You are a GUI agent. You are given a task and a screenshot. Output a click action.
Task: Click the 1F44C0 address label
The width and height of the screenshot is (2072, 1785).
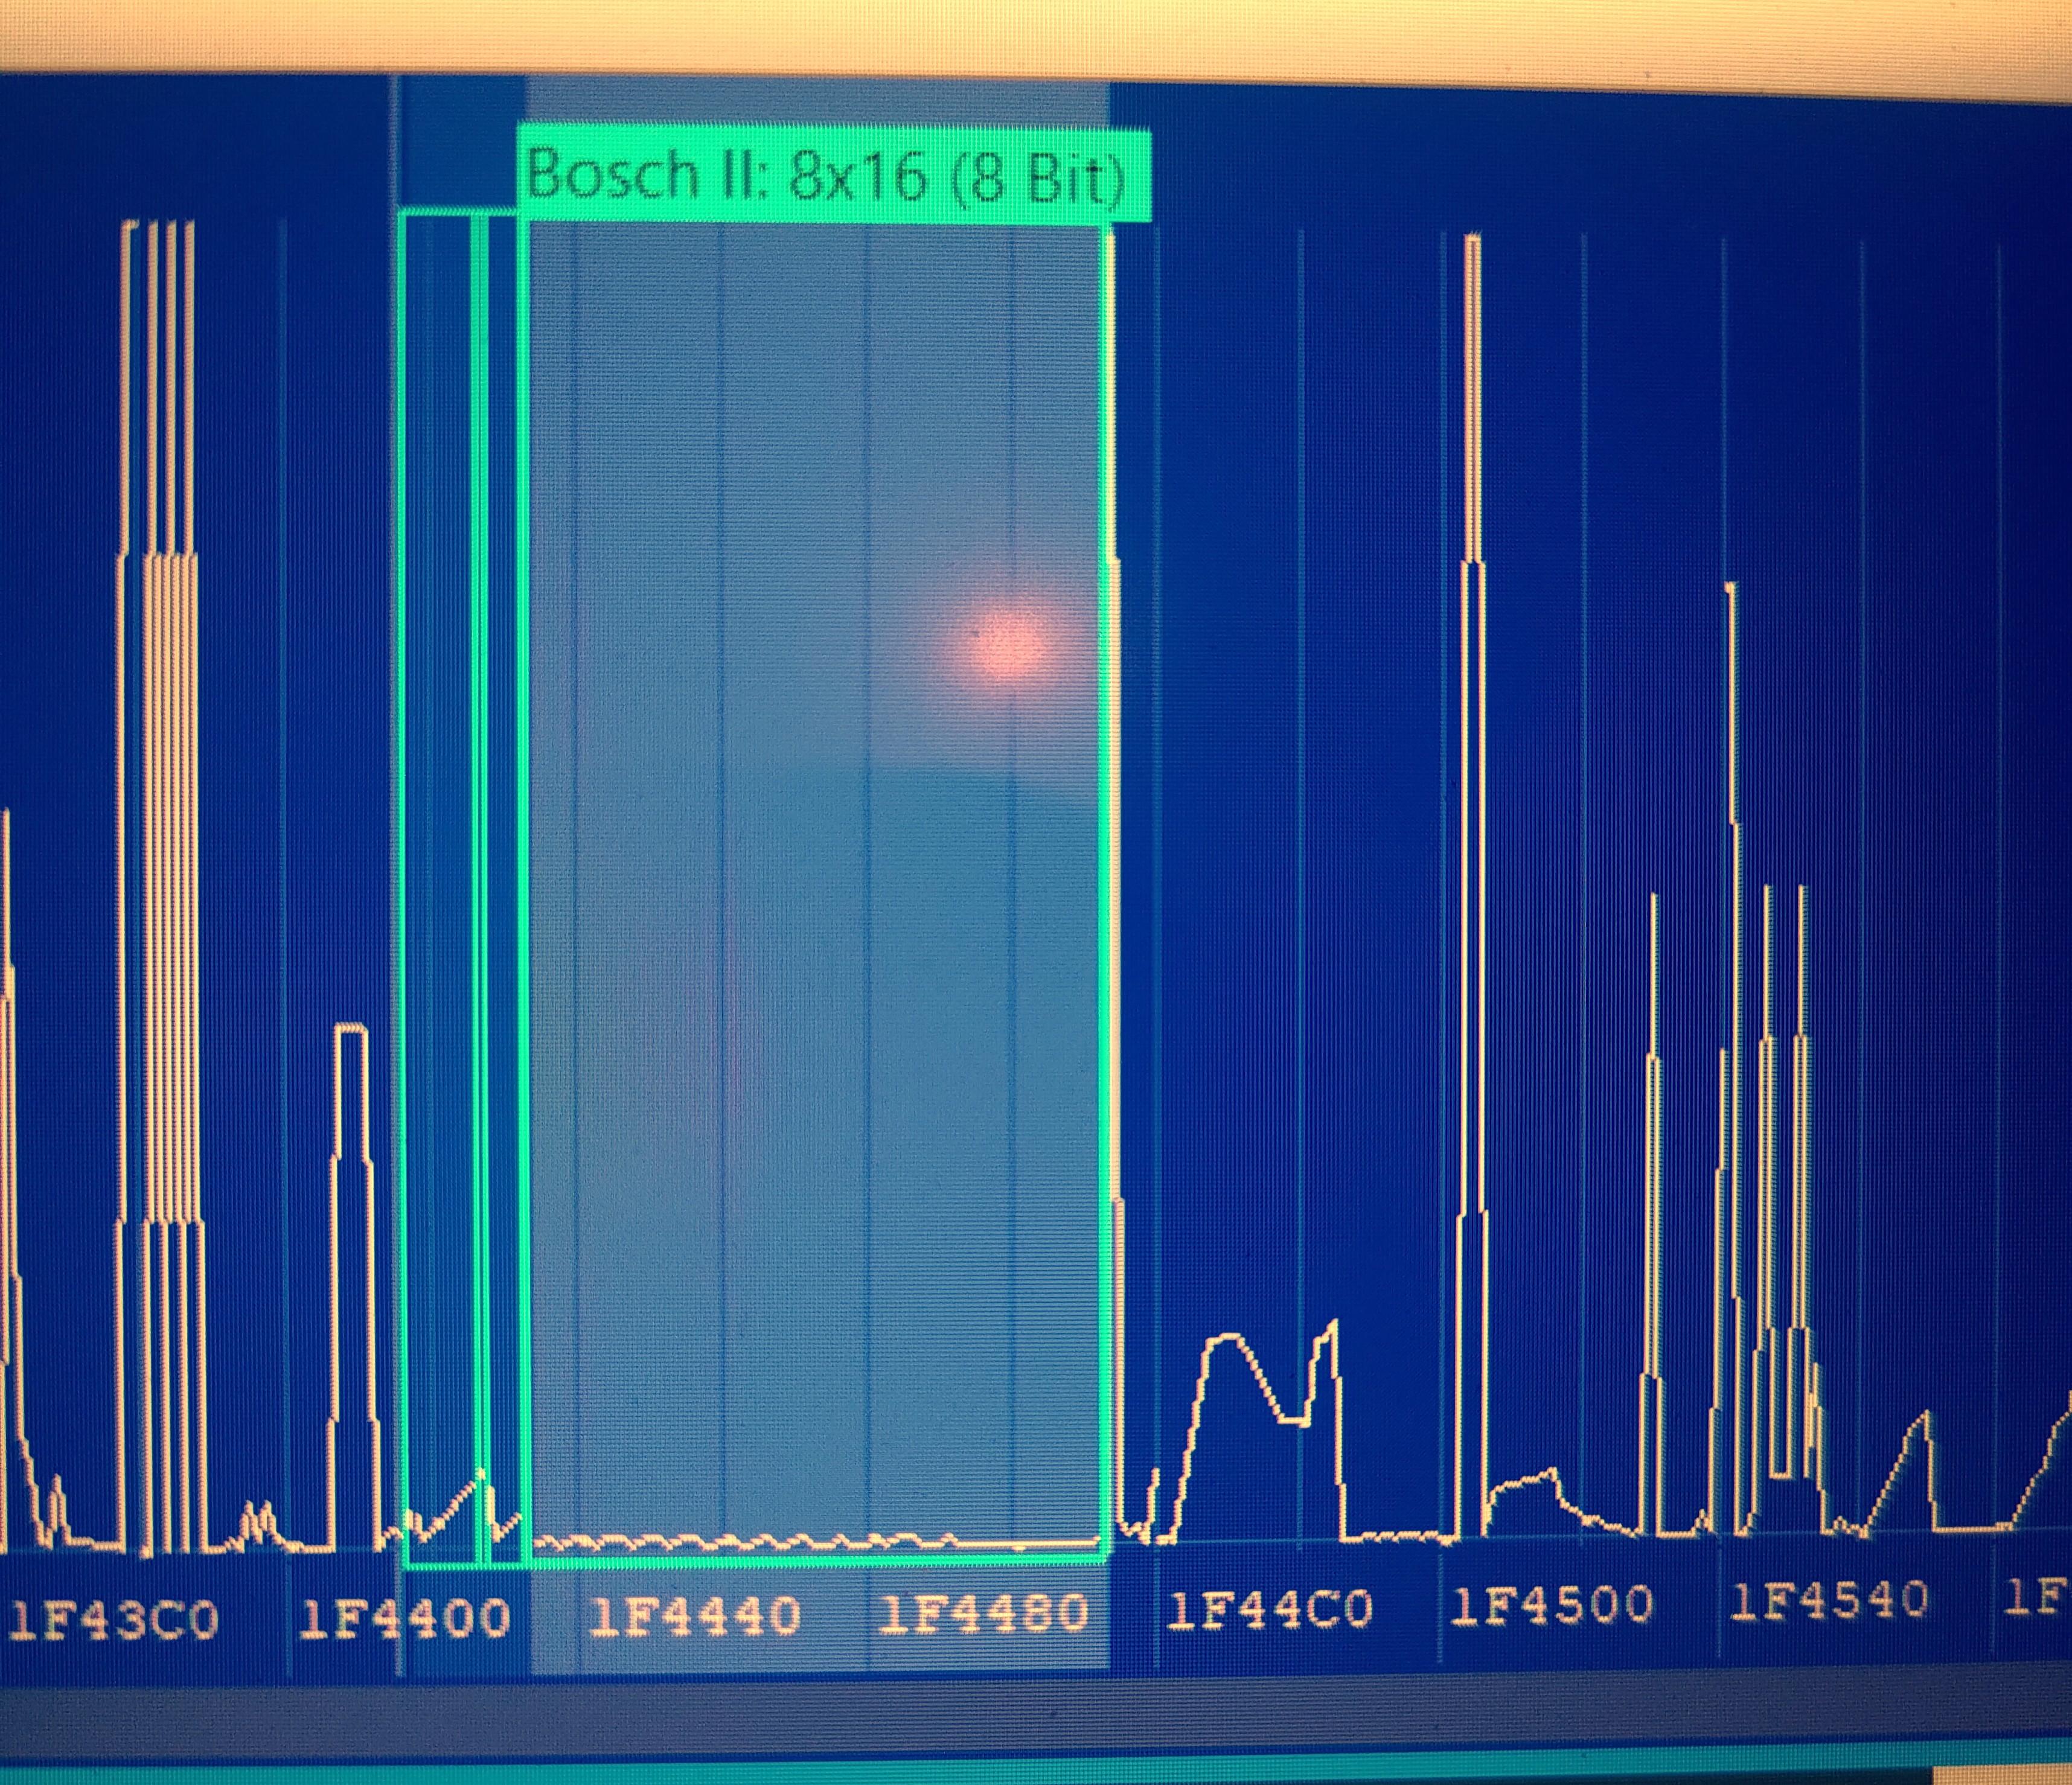pyautogui.click(x=1270, y=1610)
